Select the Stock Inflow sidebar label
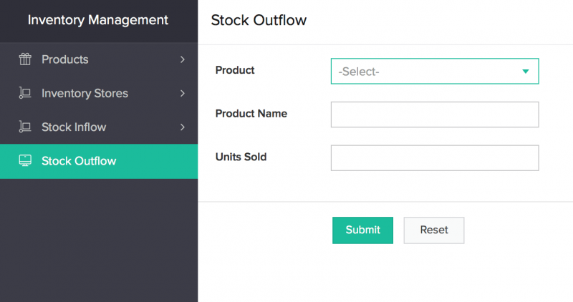Viewport: 573px width, 302px height. click(x=74, y=127)
